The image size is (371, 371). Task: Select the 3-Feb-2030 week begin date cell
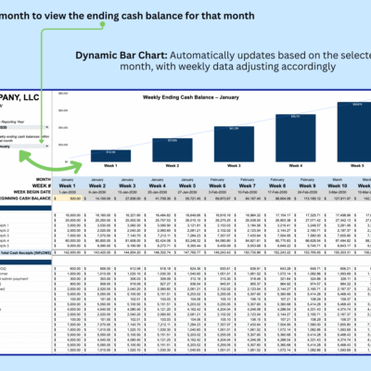(x=217, y=192)
